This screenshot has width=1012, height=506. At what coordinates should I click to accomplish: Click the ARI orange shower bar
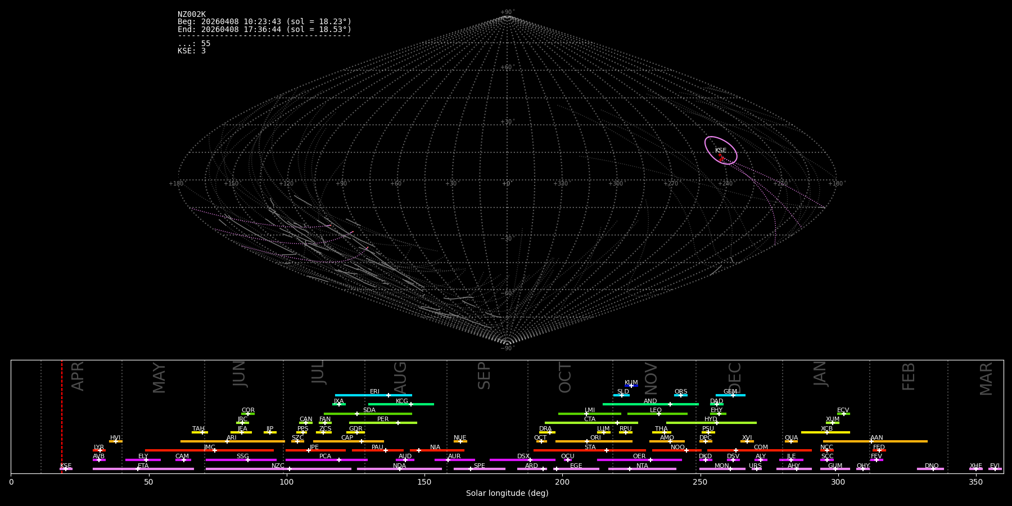pyautogui.click(x=233, y=441)
